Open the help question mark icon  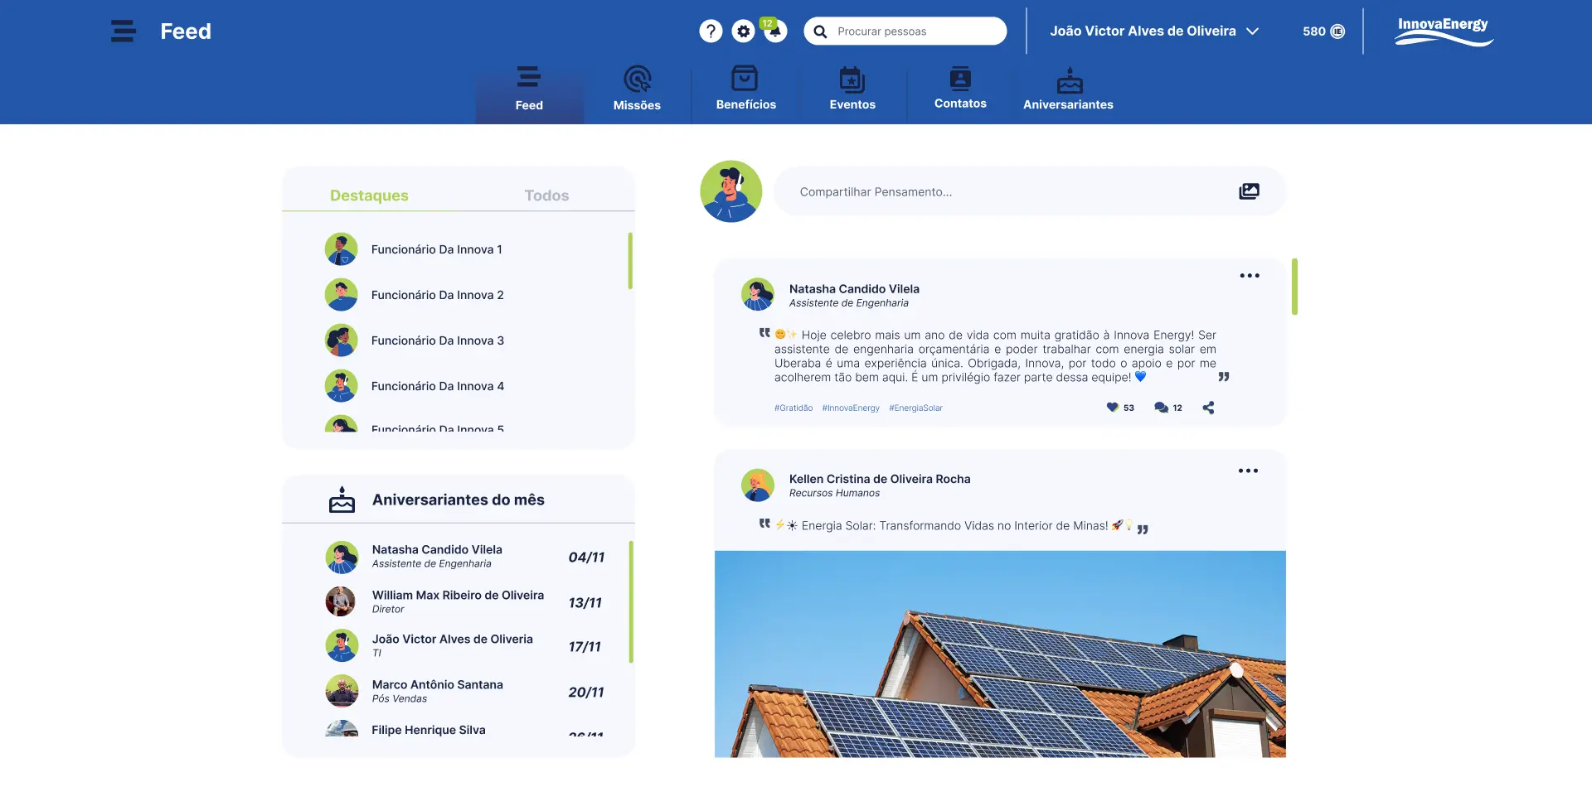(x=711, y=31)
